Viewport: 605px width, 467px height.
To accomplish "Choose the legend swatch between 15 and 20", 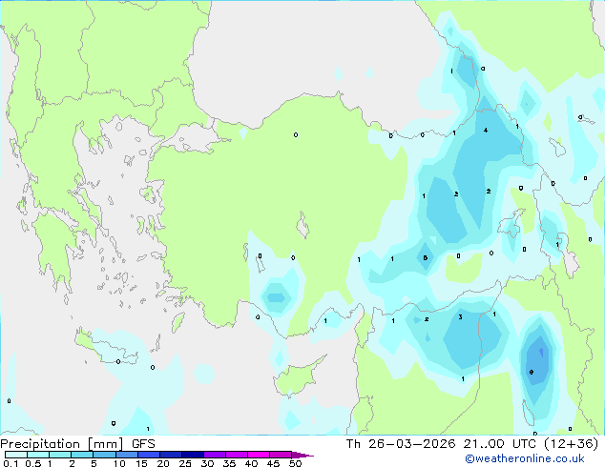I will [x=149, y=455].
